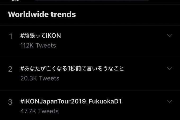This screenshot has width=180, height=120.
Task: Open the #あなたが亡くなる1秒前に言いそうなこと hashtag
Action: (72, 69)
